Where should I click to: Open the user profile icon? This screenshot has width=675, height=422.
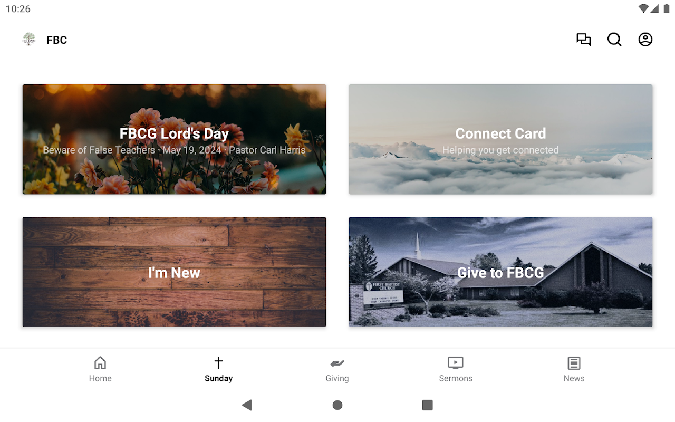(x=645, y=40)
